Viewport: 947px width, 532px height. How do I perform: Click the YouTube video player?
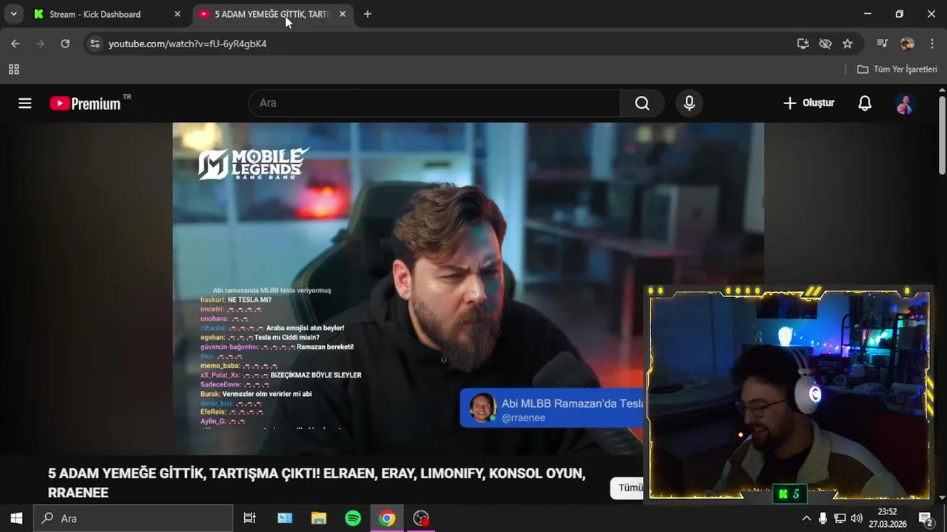(468, 288)
